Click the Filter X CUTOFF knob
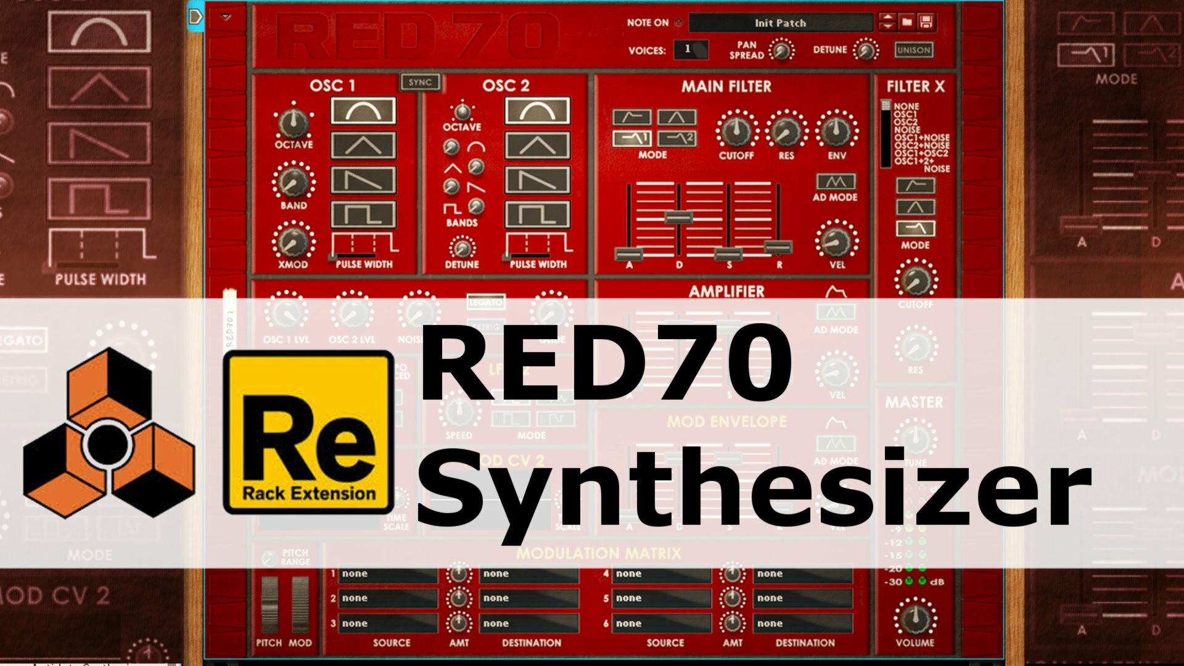The height and width of the screenshot is (666, 1184). (916, 281)
